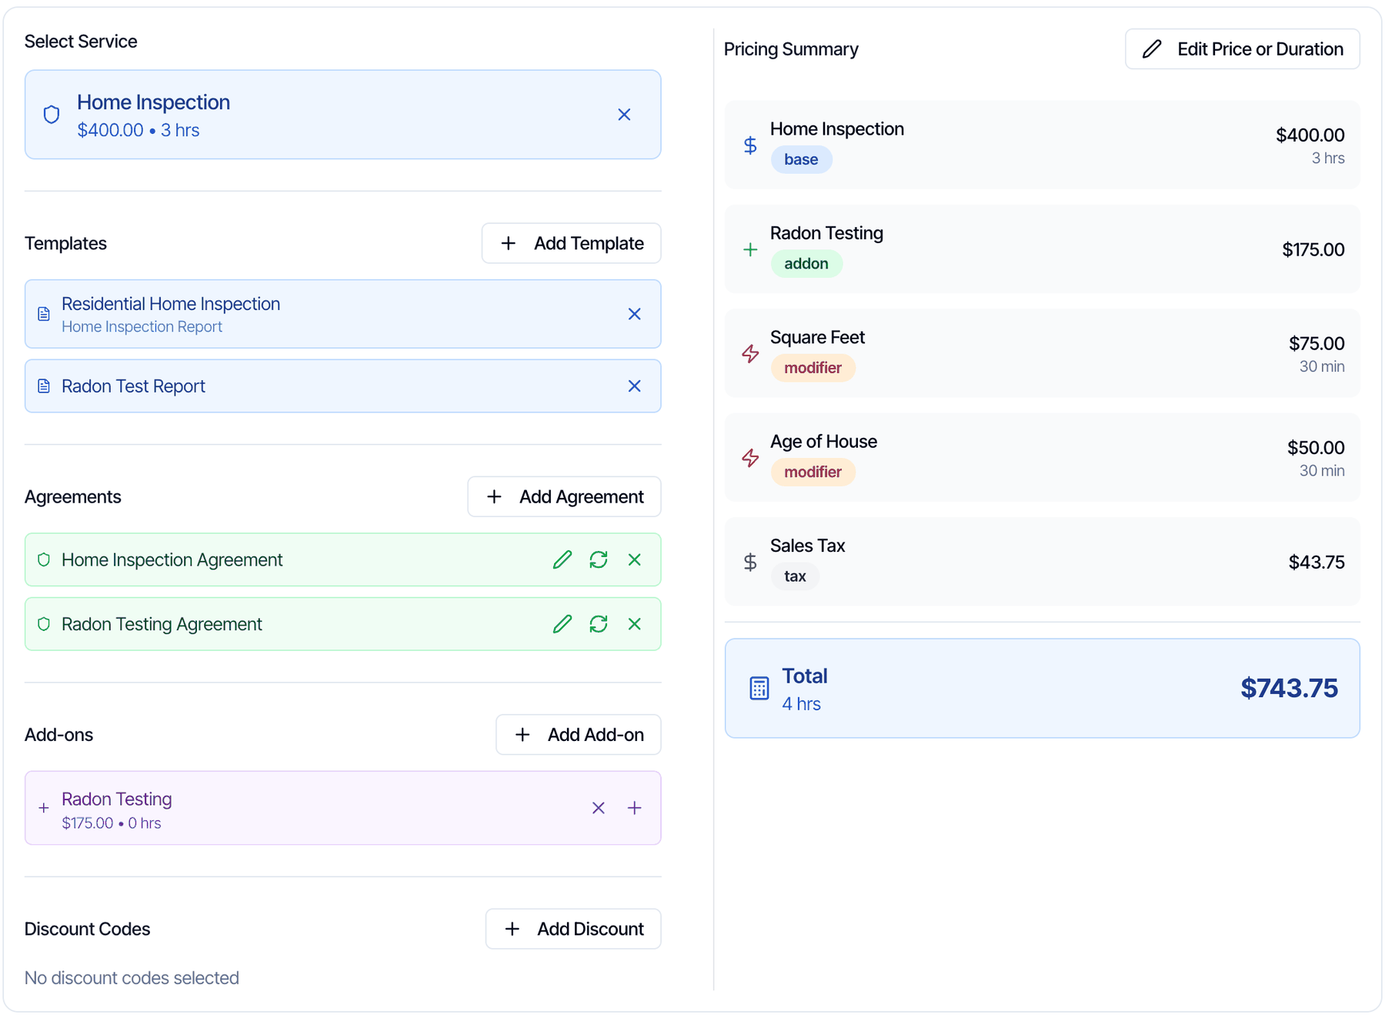1385x1015 pixels.
Task: Refresh the Home Inspection Agreement
Action: [x=599, y=559]
